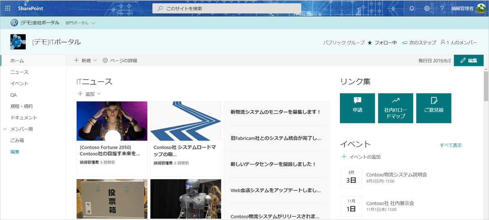489x220 pixels.
Task: Click ページの詳細 in command bar
Action: point(123,60)
